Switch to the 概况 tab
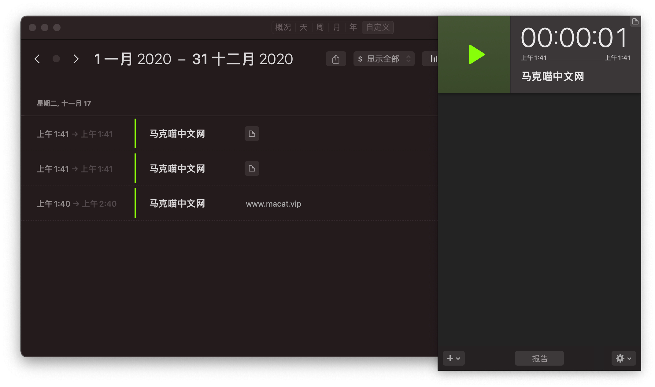655x387 pixels. pos(283,27)
